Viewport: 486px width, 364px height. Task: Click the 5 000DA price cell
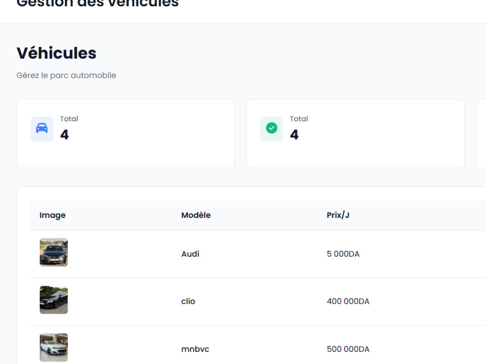pyautogui.click(x=343, y=254)
